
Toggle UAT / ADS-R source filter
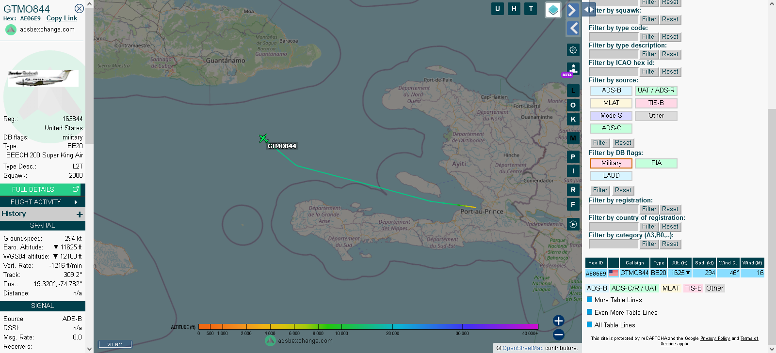[x=656, y=91]
